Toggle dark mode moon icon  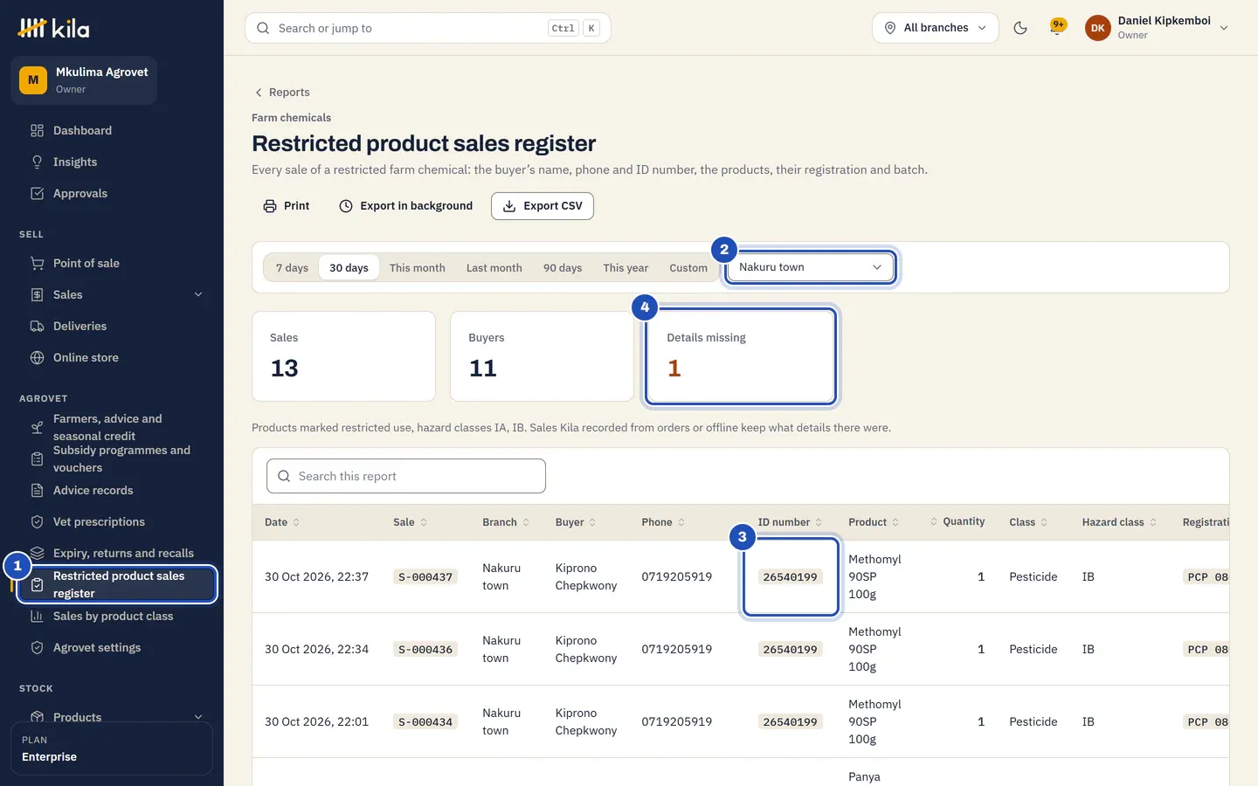coord(1020,28)
